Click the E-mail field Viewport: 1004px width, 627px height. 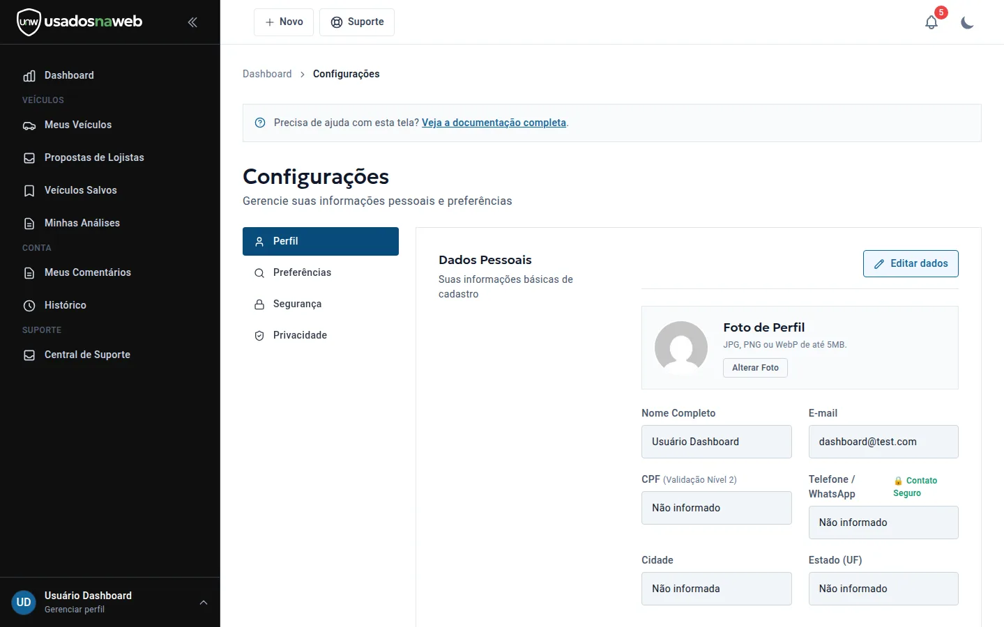point(883,442)
